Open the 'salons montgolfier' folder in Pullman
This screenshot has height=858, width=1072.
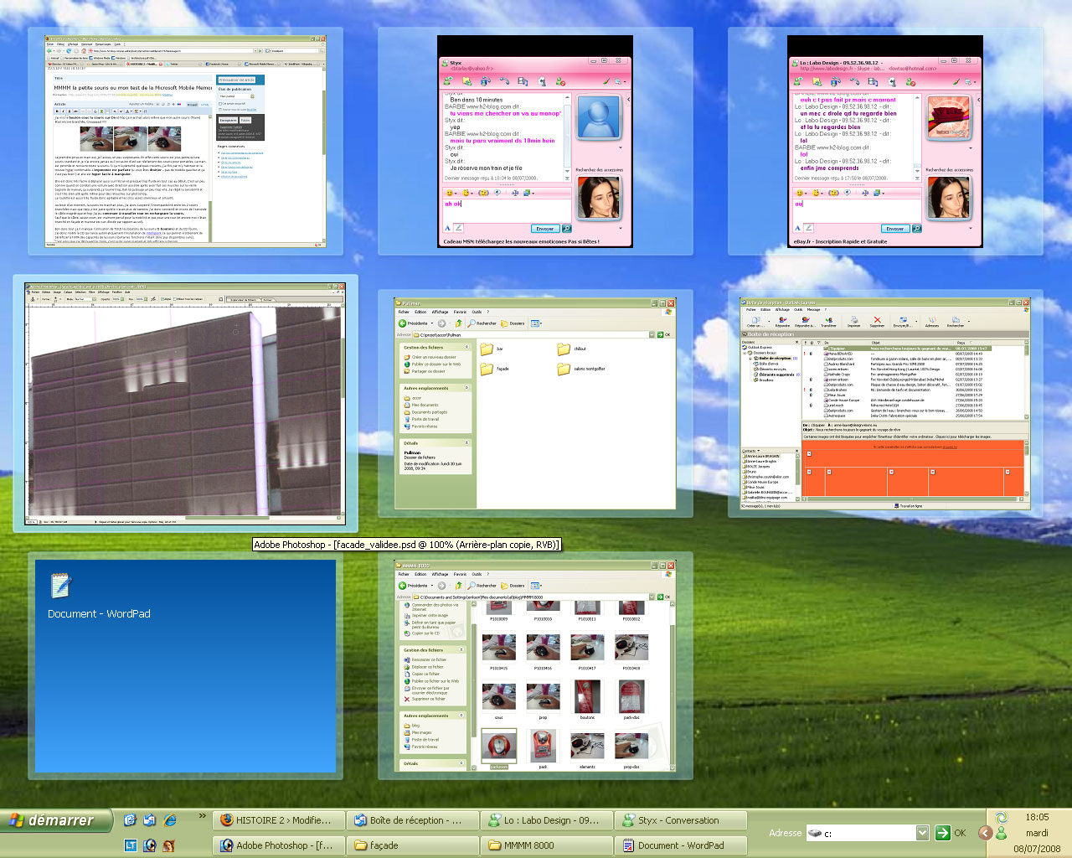pyautogui.click(x=564, y=369)
